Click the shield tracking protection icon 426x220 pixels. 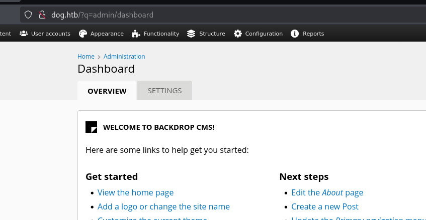tap(28, 15)
